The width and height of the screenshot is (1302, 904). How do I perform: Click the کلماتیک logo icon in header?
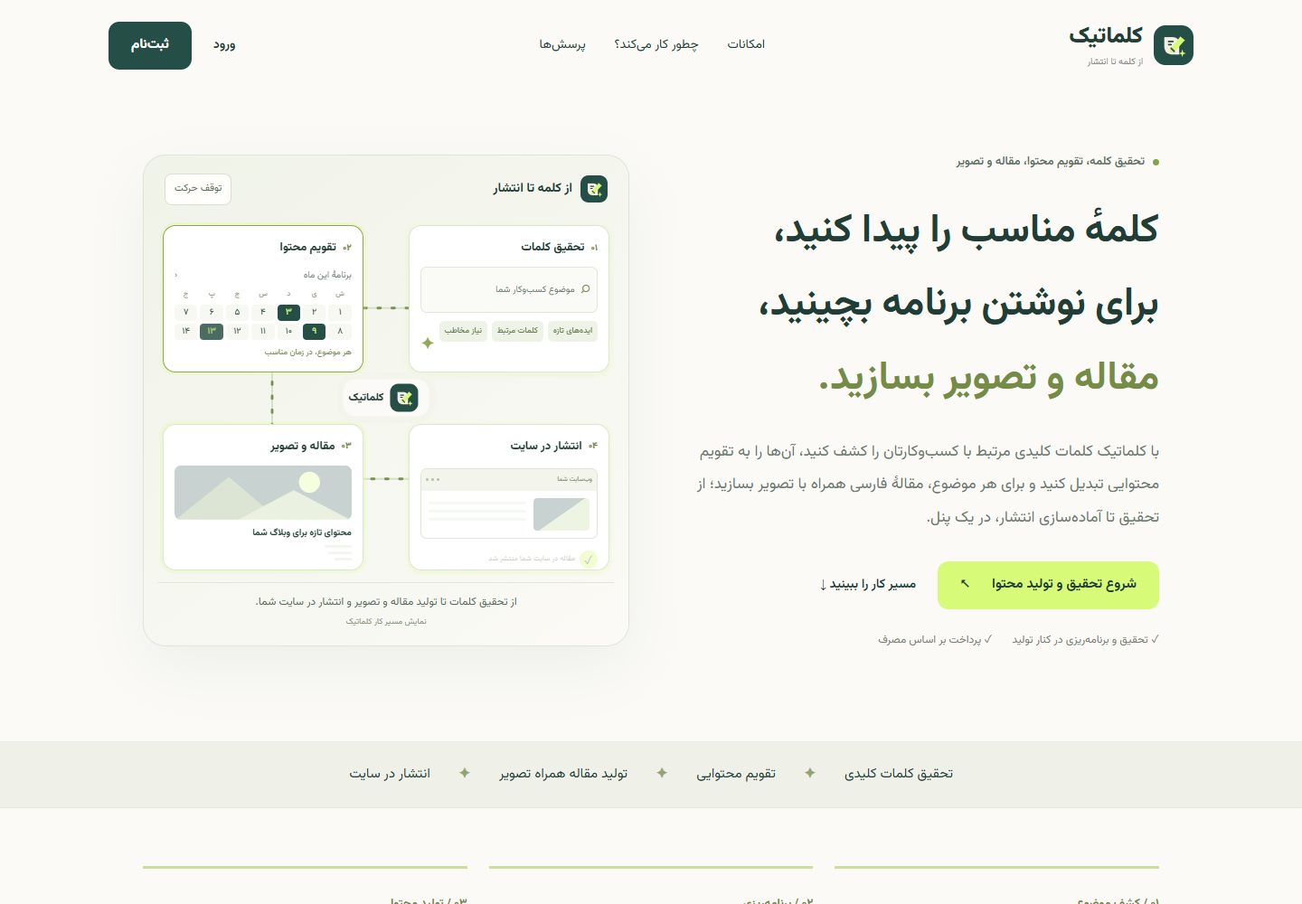coord(1174,45)
